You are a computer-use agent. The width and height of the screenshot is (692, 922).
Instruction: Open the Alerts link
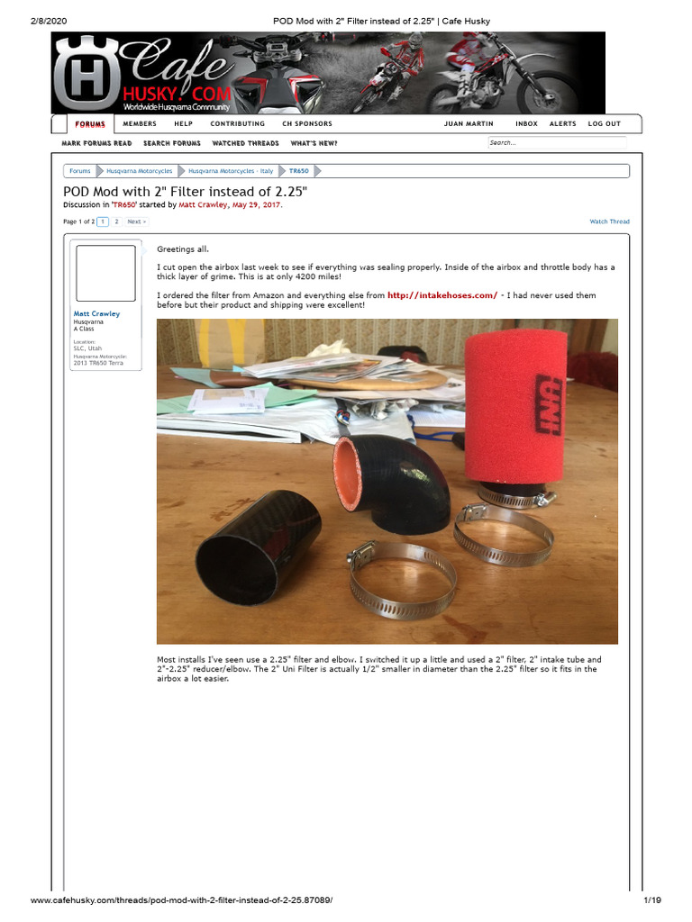click(x=562, y=124)
